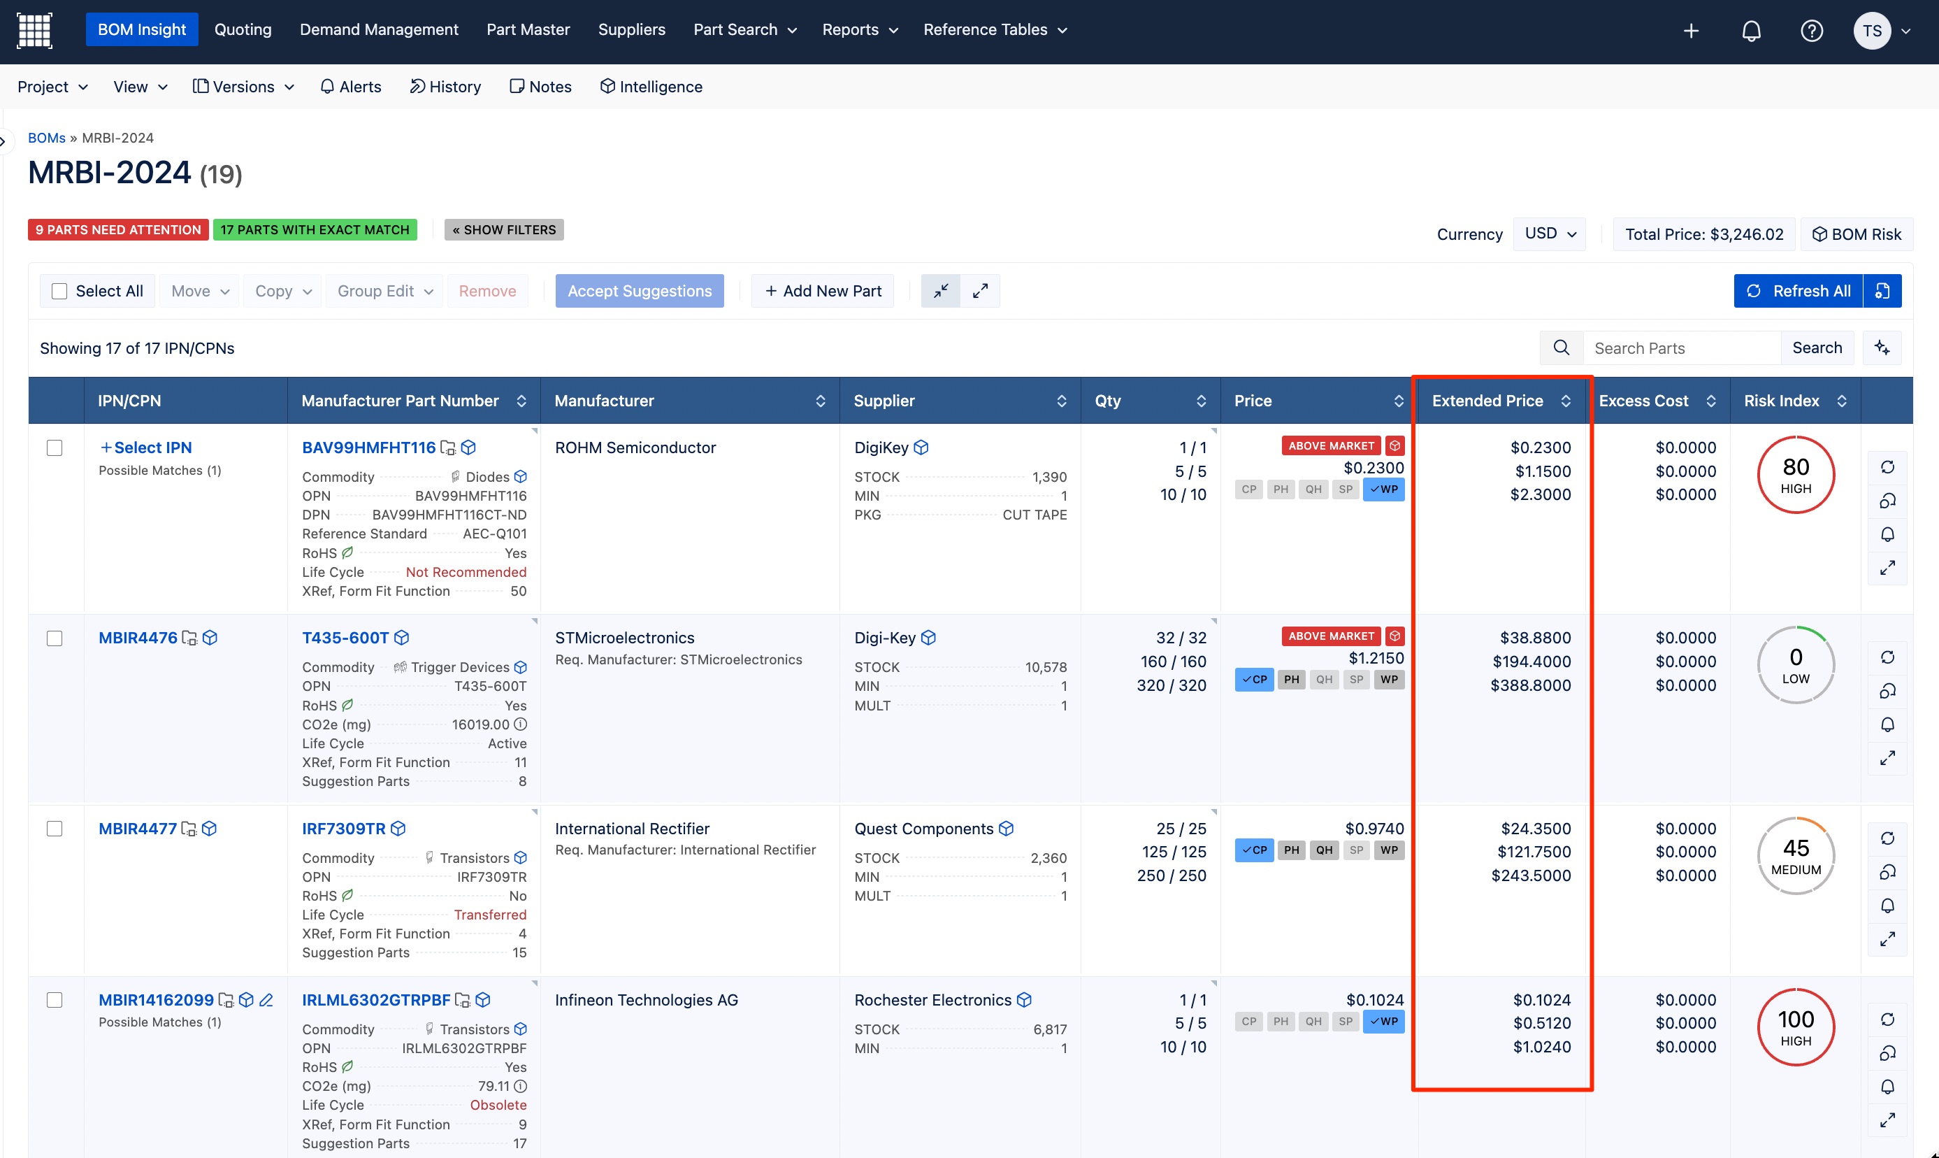Go to the Quoting tab
The width and height of the screenshot is (1939, 1158).
point(243,29)
